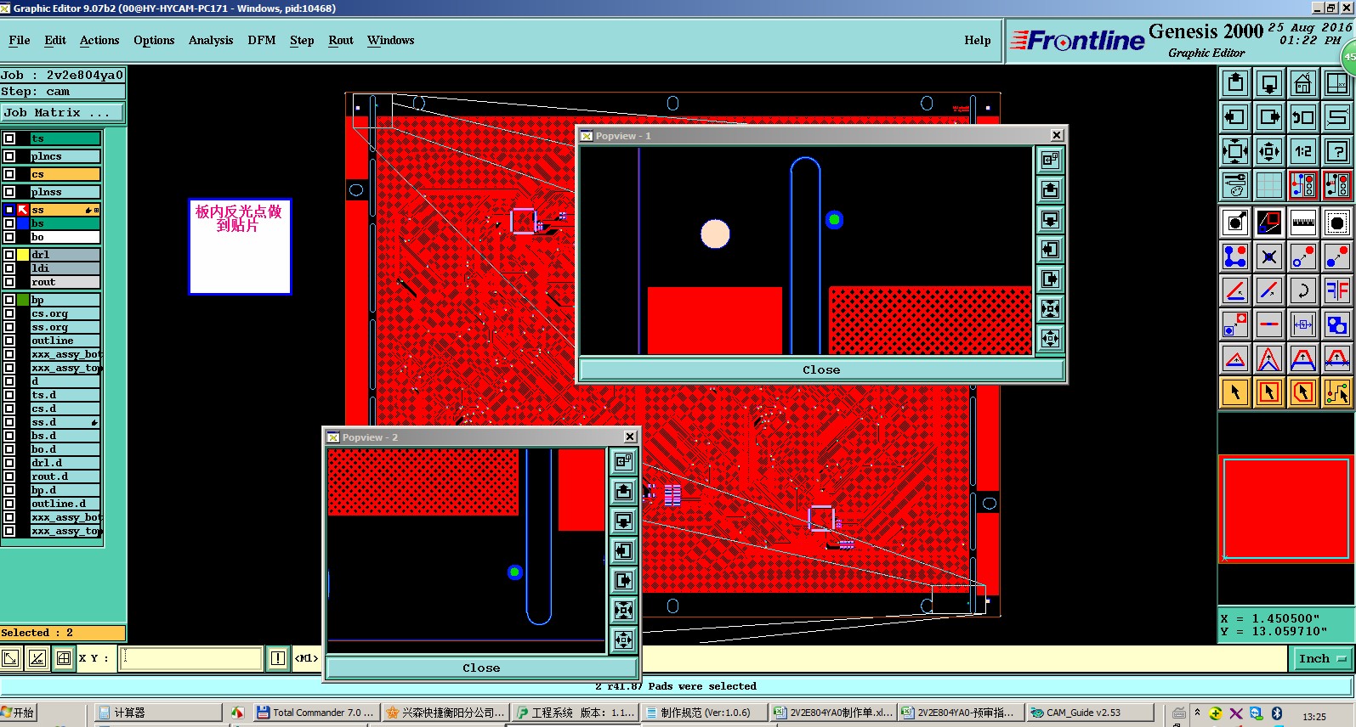Click the pan left icon in right toolbar
Image resolution: width=1356 pixels, height=727 pixels.
click(1235, 117)
